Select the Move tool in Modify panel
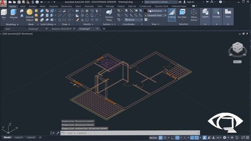251x141 pixels. 87,11
